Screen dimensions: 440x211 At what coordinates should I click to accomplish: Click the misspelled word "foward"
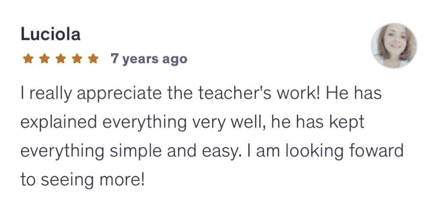376,151
